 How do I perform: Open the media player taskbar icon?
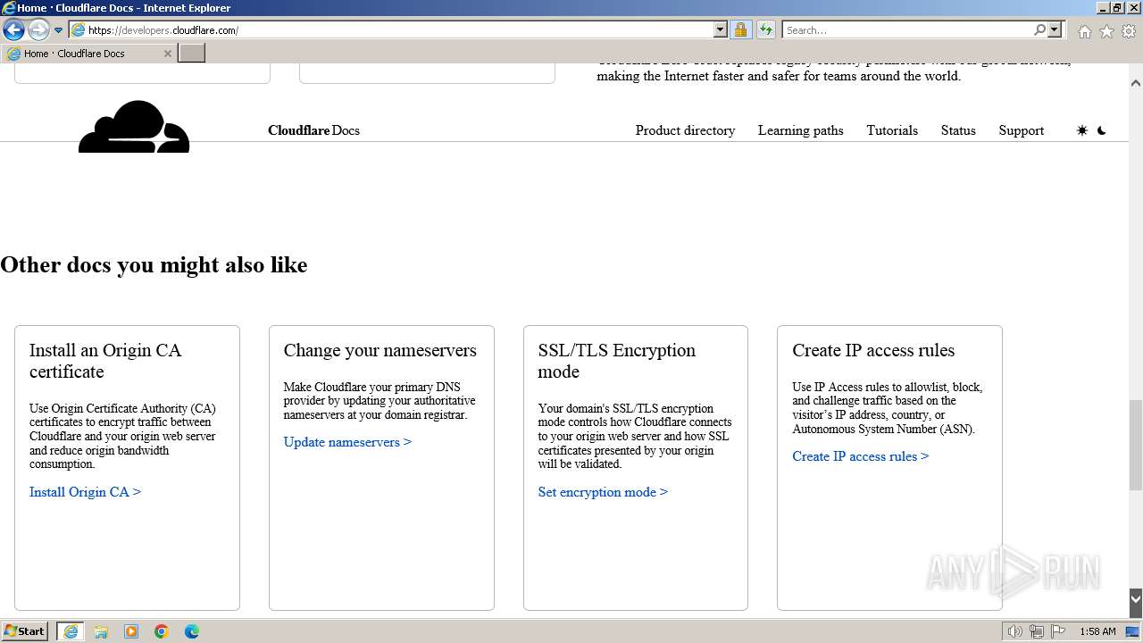(x=131, y=631)
